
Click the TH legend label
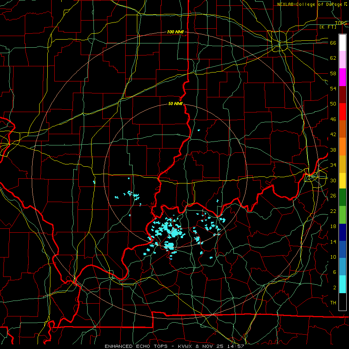pos(333,303)
